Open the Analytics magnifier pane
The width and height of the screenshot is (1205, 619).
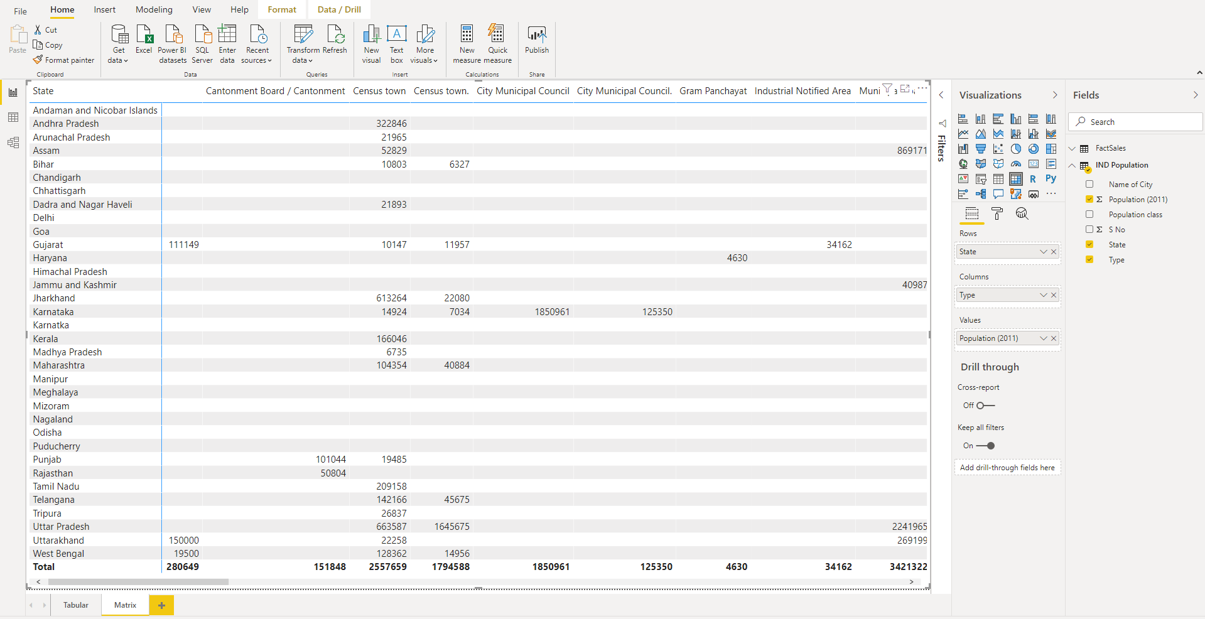1023,213
